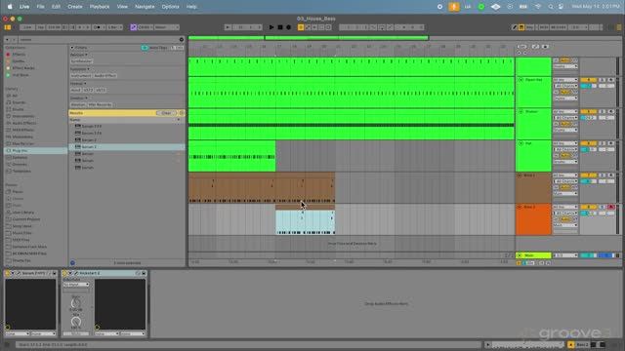Select the Xfer Records creator tag

[100, 104]
